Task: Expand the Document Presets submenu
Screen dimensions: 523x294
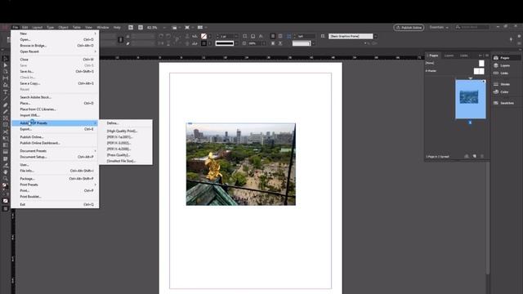Action: (55, 151)
